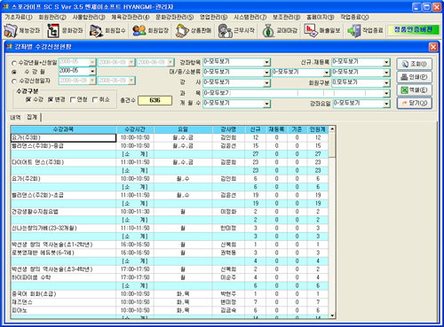444x327 pixels.
Task: Select the 수강신청일자 radio button
Action: pos(14,82)
